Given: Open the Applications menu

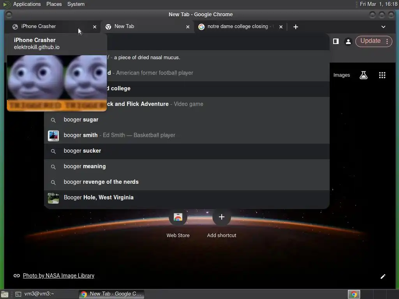Looking at the screenshot, I should [x=27, y=4].
